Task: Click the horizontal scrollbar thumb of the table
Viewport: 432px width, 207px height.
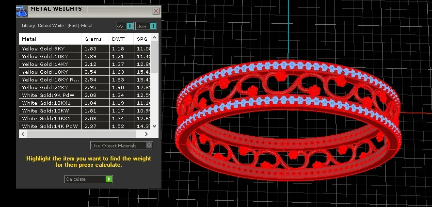Action: (81, 134)
